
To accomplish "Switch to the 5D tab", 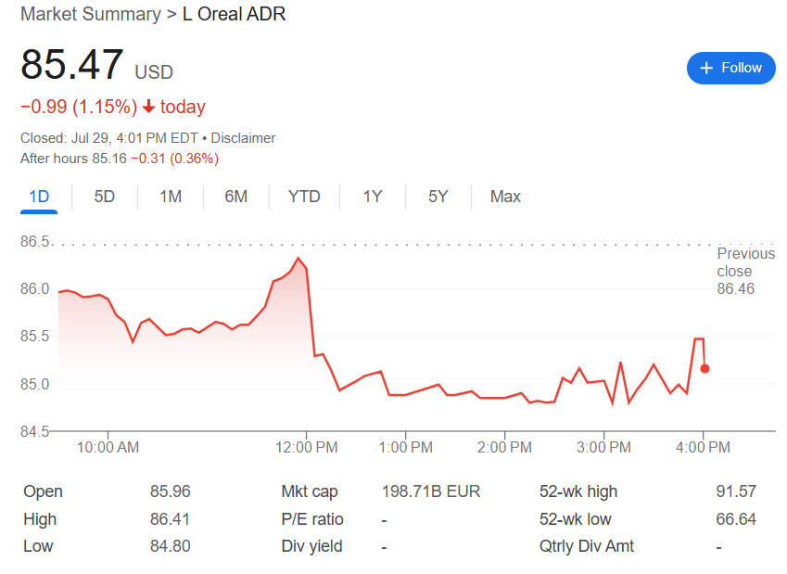I will [x=105, y=197].
